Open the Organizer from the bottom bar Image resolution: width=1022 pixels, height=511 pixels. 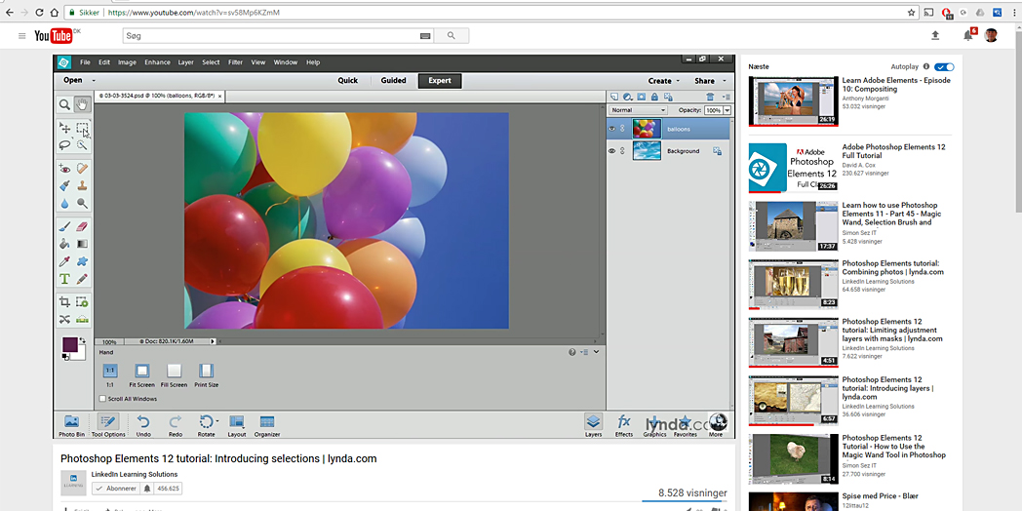click(267, 422)
